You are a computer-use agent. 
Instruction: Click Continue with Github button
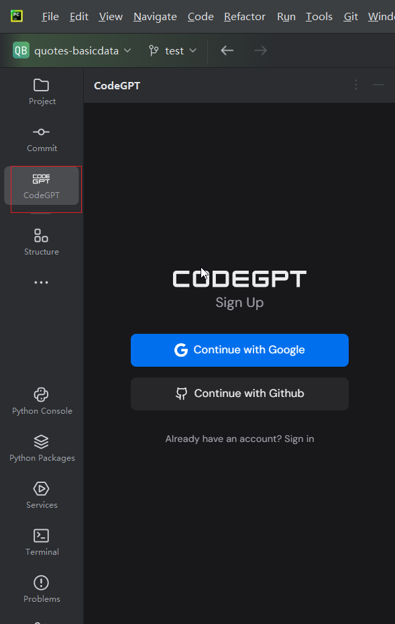pos(239,394)
